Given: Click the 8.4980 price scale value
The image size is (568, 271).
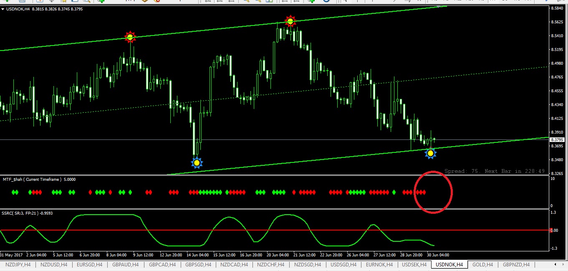Looking at the screenshot, I should point(557,63).
